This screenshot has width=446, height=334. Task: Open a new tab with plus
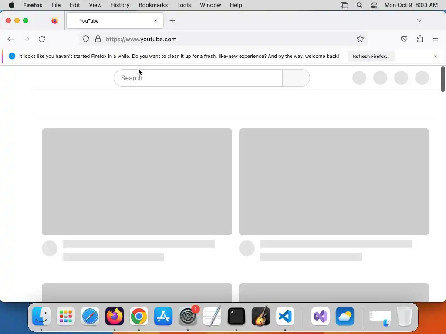172,21
